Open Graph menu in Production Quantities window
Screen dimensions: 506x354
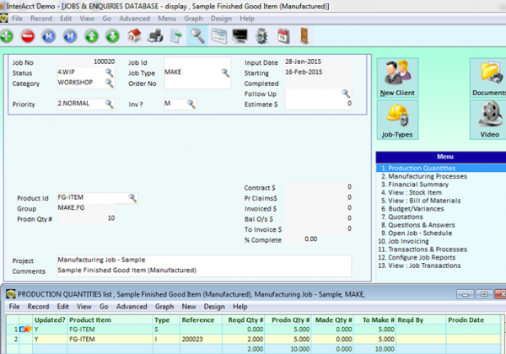(164, 307)
